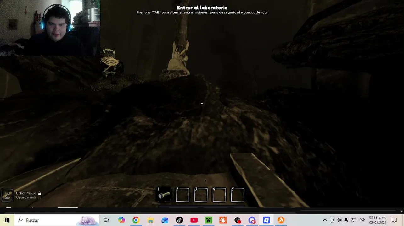The width and height of the screenshot is (404, 226).
Task: Switch to Roblox in the taskbar
Action: (x=267, y=220)
